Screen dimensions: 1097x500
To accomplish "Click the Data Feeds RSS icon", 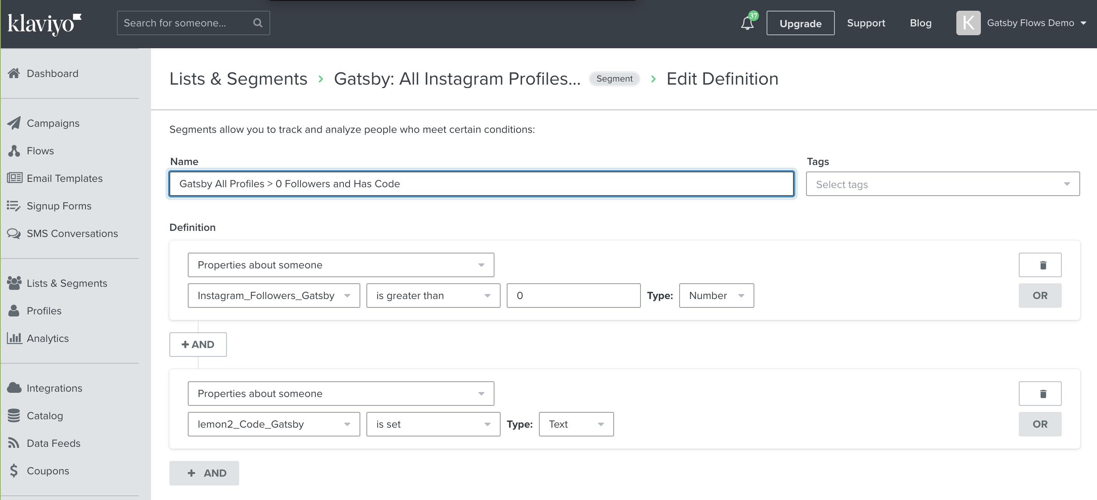I will 14,443.
